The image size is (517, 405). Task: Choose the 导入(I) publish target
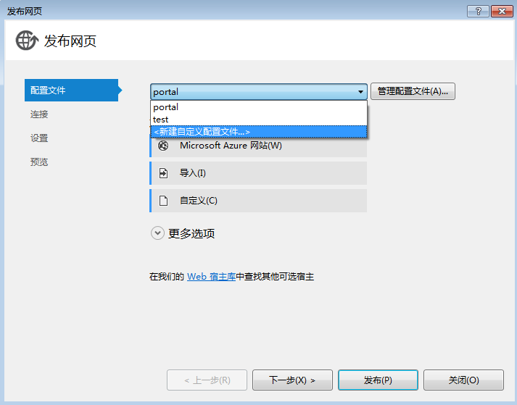[258, 173]
